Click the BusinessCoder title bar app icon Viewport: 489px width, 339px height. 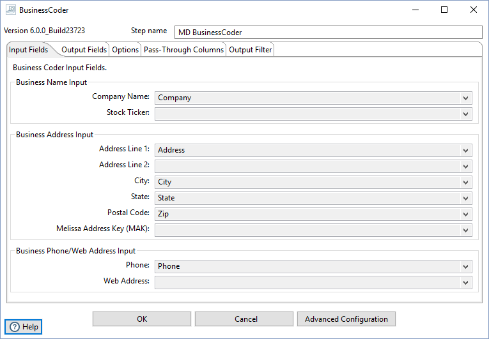[x=10, y=10]
